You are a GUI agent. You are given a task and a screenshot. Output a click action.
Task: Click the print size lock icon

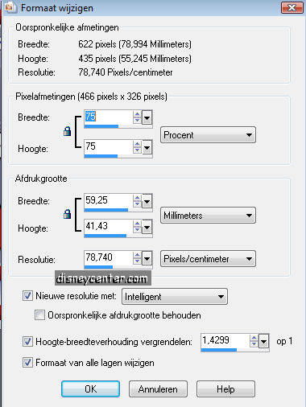pyautogui.click(x=67, y=214)
